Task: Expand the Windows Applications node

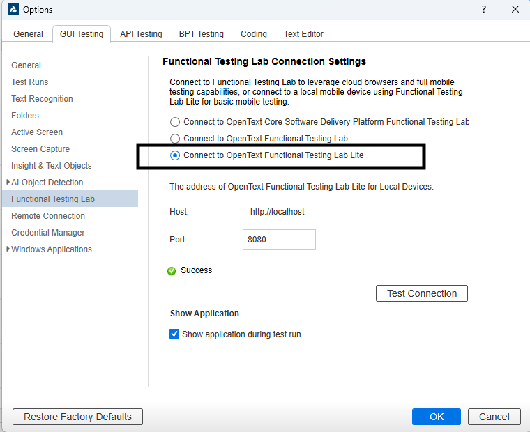Action: (x=8, y=249)
